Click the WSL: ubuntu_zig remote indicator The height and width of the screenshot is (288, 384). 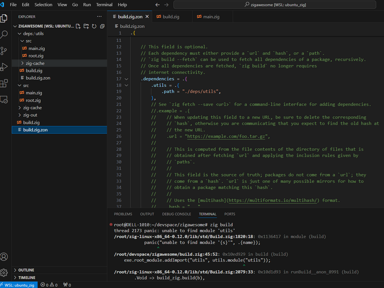pyautogui.click(x=19, y=285)
